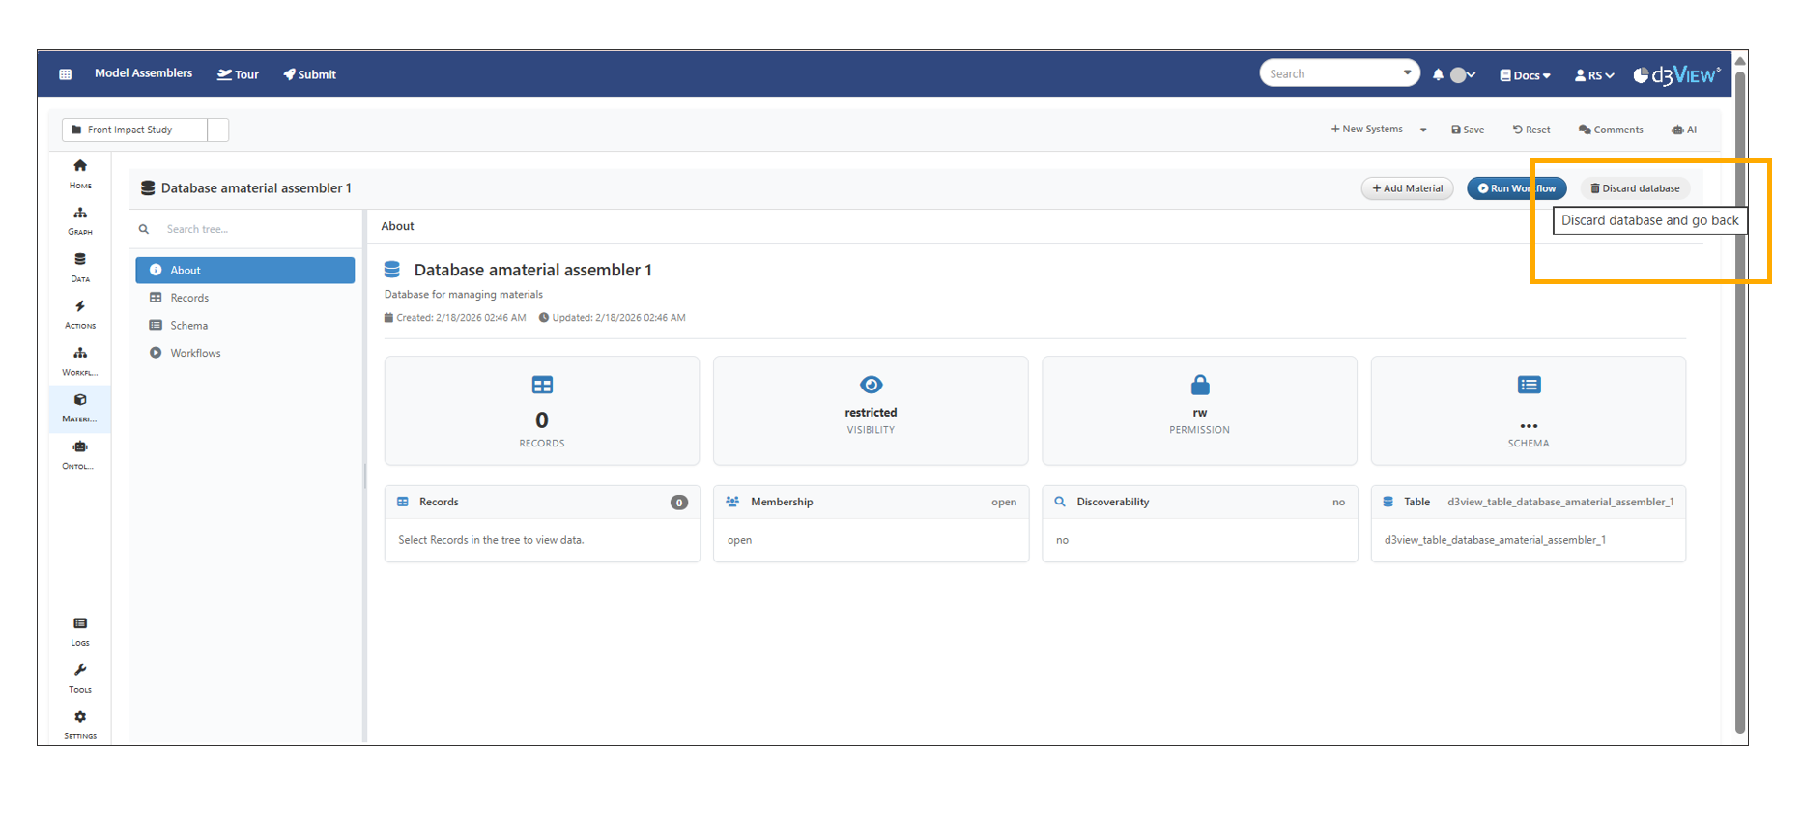Expand the New Systems caret dropdown

[1423, 130]
